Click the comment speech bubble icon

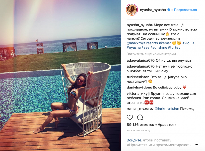click(140, 117)
